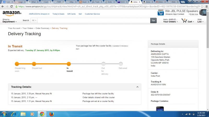Click the browser forward arrow
Screen dimensions: 209x117
click(x=7, y=6)
